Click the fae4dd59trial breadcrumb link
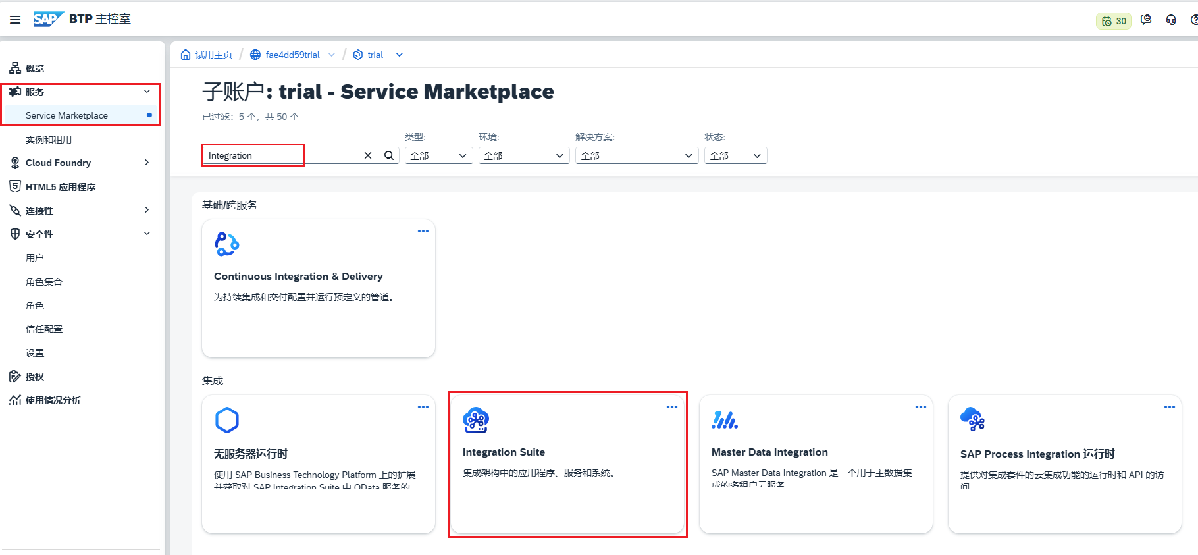Viewport: 1198px width, 555px height. coord(292,55)
